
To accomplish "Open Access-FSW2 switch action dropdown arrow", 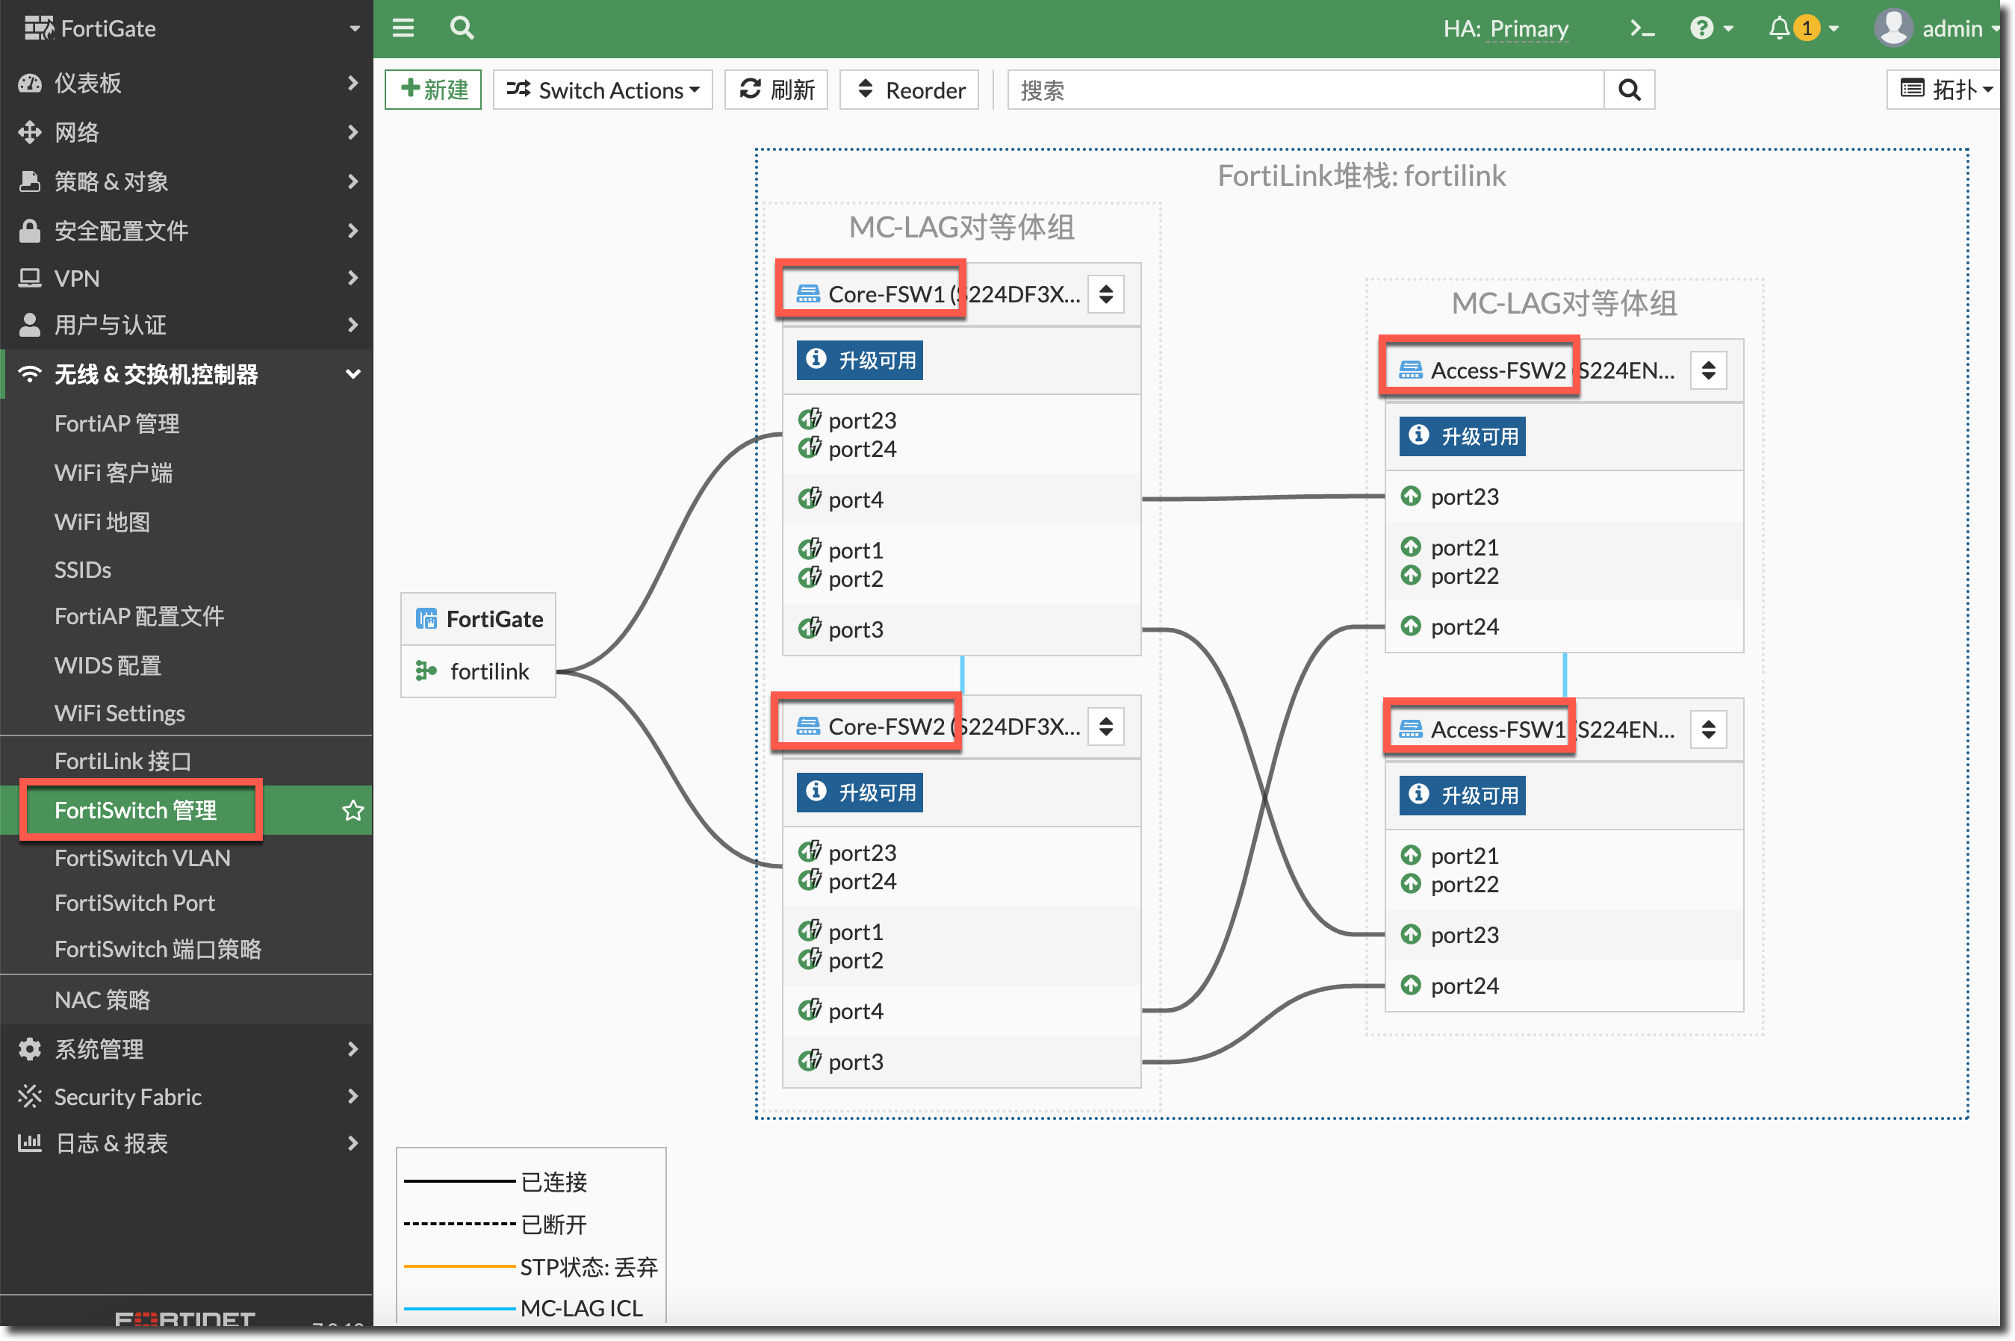I will 1708,370.
